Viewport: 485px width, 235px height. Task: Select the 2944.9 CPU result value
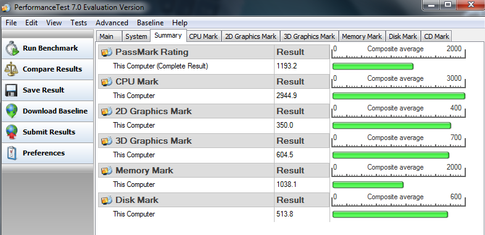[x=287, y=96]
